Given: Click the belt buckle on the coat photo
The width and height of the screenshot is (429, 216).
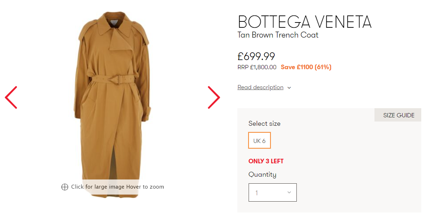Looking at the screenshot, I should point(119,79).
